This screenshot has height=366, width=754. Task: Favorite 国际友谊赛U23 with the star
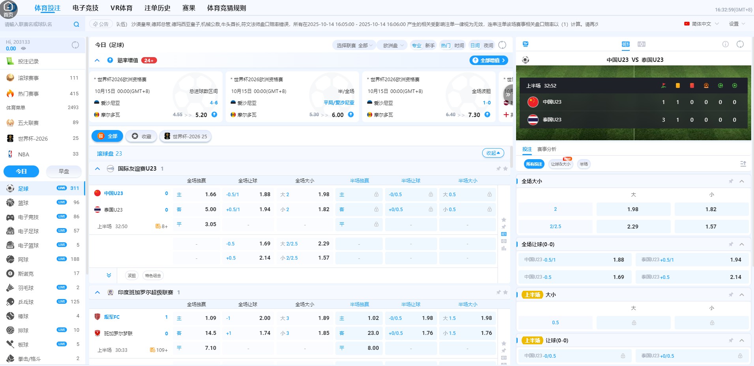coord(505,169)
